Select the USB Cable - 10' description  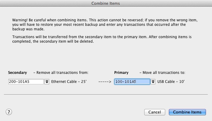(171, 82)
